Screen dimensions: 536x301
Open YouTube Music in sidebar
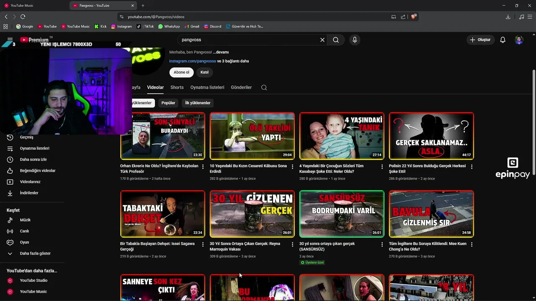click(33, 291)
